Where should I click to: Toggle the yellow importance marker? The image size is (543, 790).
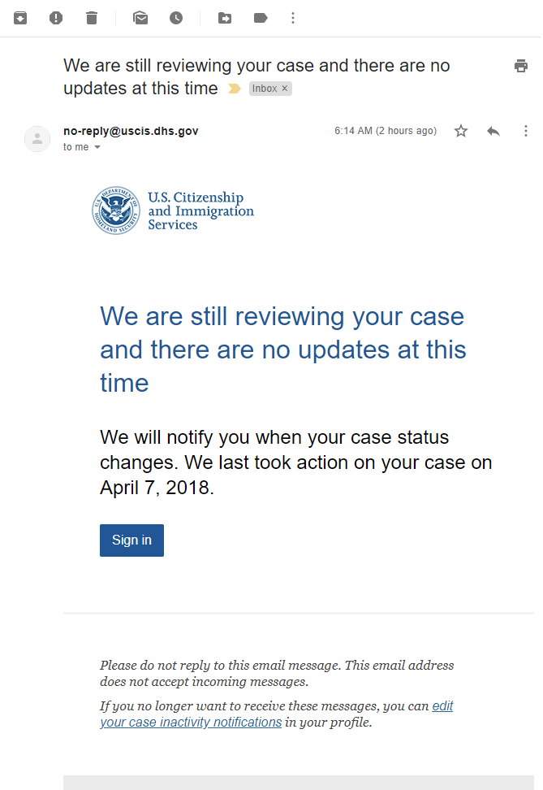point(234,89)
